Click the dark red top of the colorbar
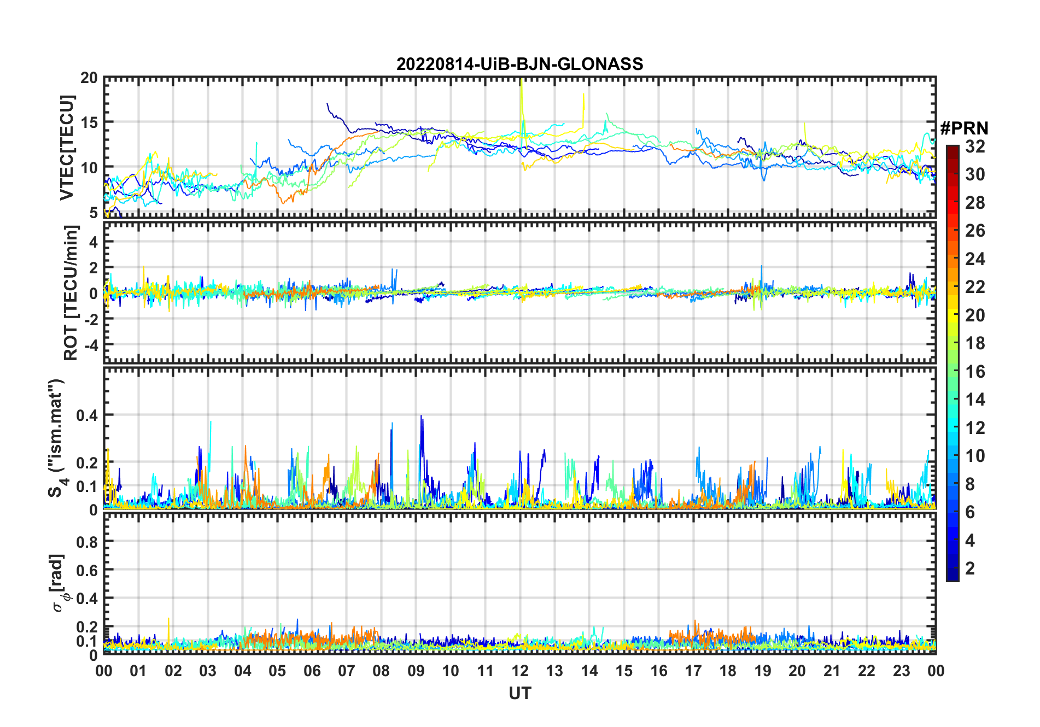 coord(953,152)
